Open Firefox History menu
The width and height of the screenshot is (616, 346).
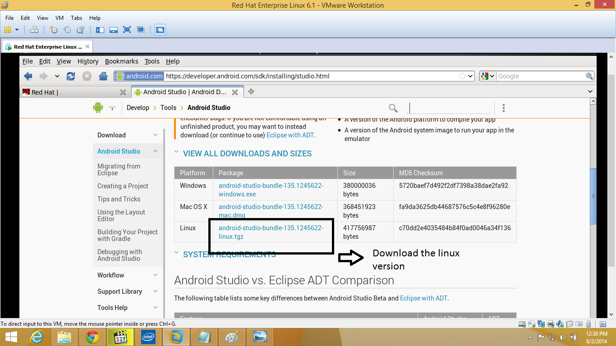[88, 61]
